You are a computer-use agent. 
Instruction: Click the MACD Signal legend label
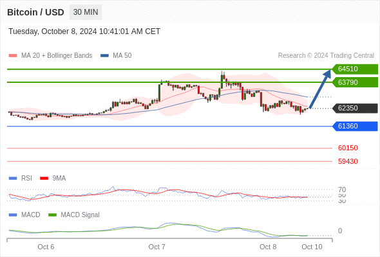click(81, 215)
